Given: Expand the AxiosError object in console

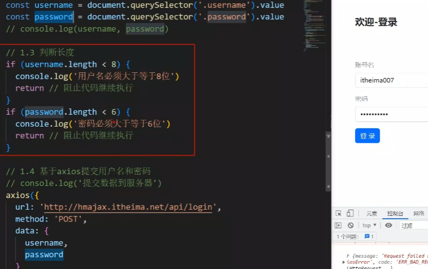Looking at the screenshot, I should click(344, 262).
